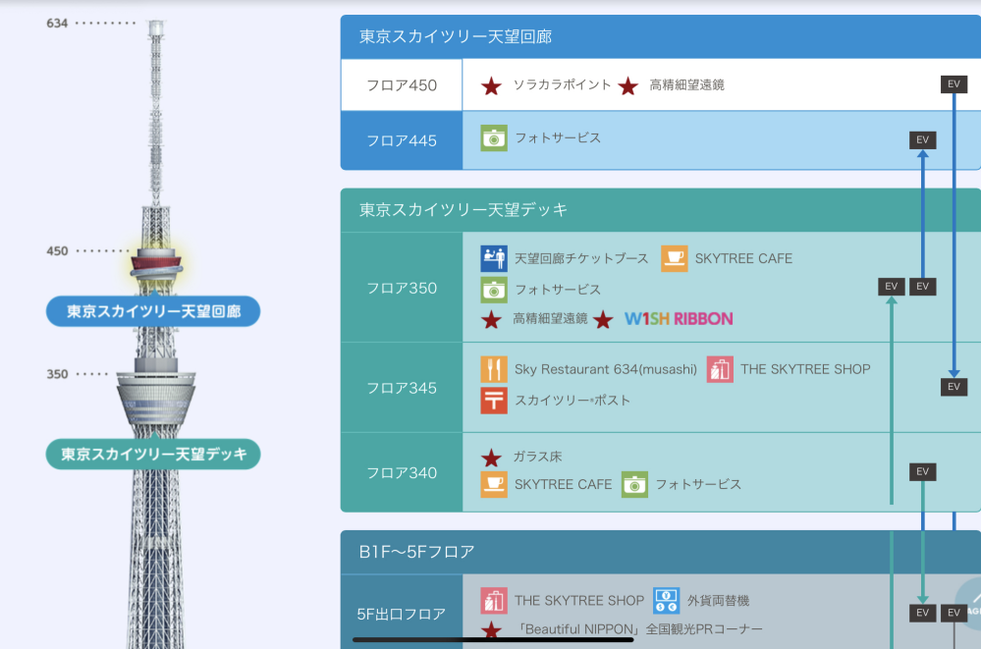Click the camera icon on フロア340
This screenshot has width=981, height=649.
(x=634, y=484)
